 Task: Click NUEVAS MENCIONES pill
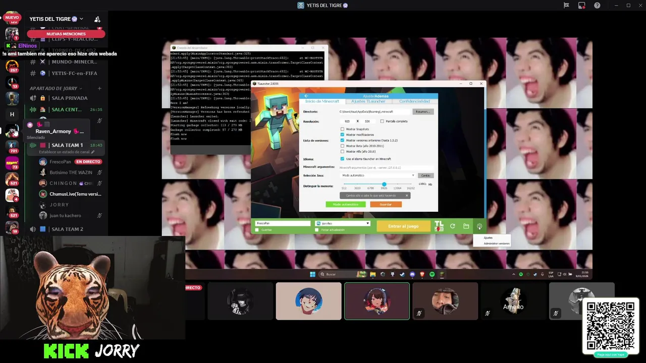[x=66, y=34]
